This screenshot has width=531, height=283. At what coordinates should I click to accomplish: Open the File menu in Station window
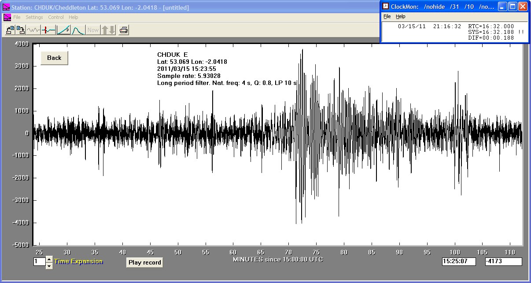[17, 17]
